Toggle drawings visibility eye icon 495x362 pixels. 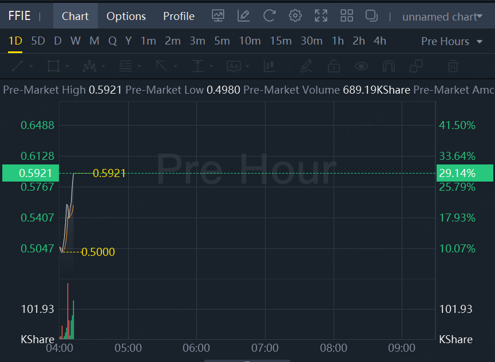(x=361, y=66)
